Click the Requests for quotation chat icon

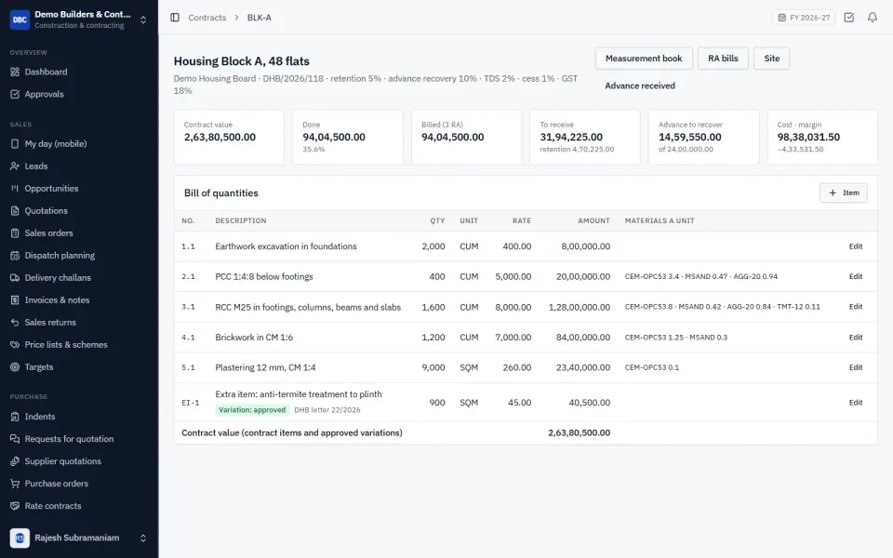coord(15,439)
